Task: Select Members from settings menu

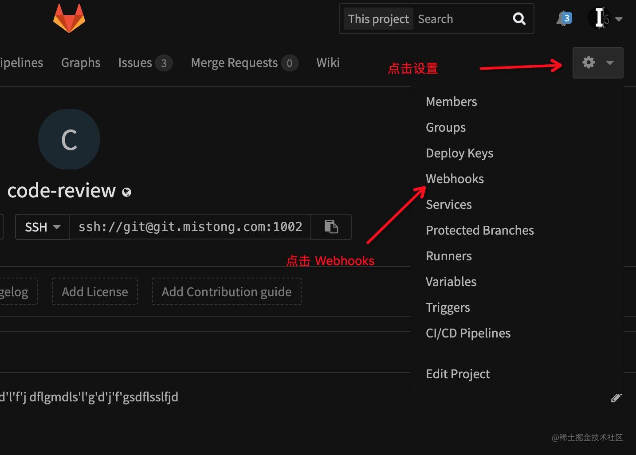Action: pyautogui.click(x=451, y=102)
